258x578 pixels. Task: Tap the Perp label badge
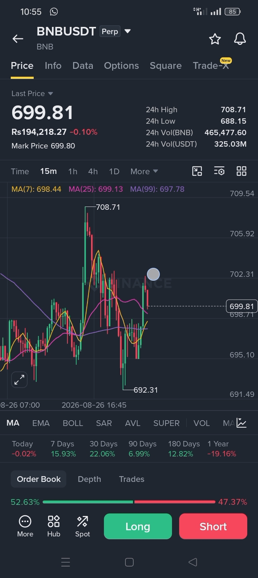coord(110,32)
